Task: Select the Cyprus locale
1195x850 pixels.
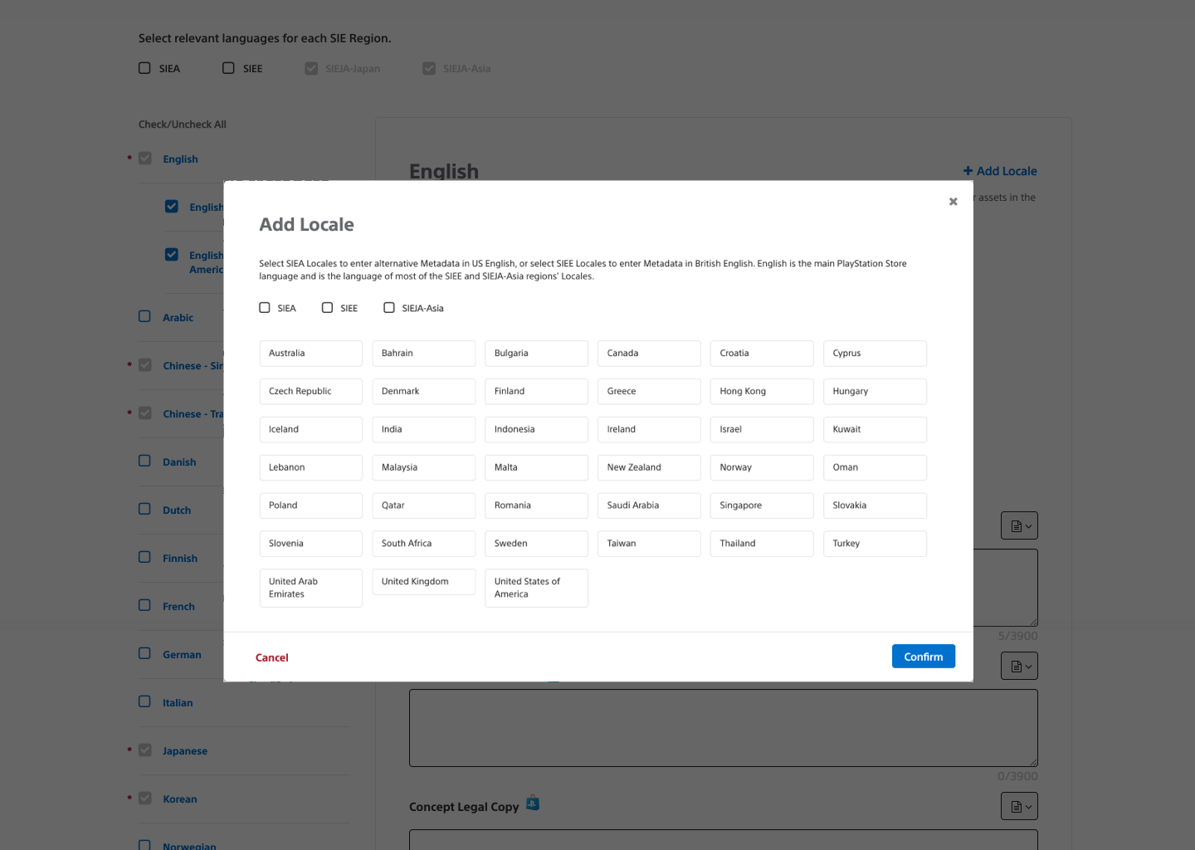Action: (x=875, y=354)
